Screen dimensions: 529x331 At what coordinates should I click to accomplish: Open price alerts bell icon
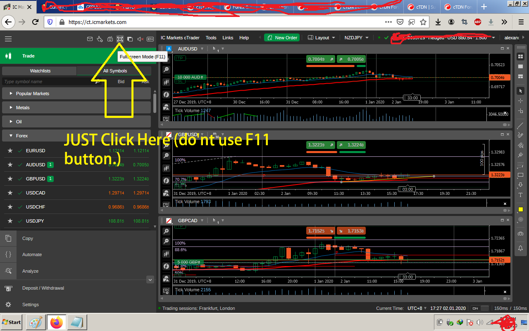click(x=520, y=248)
